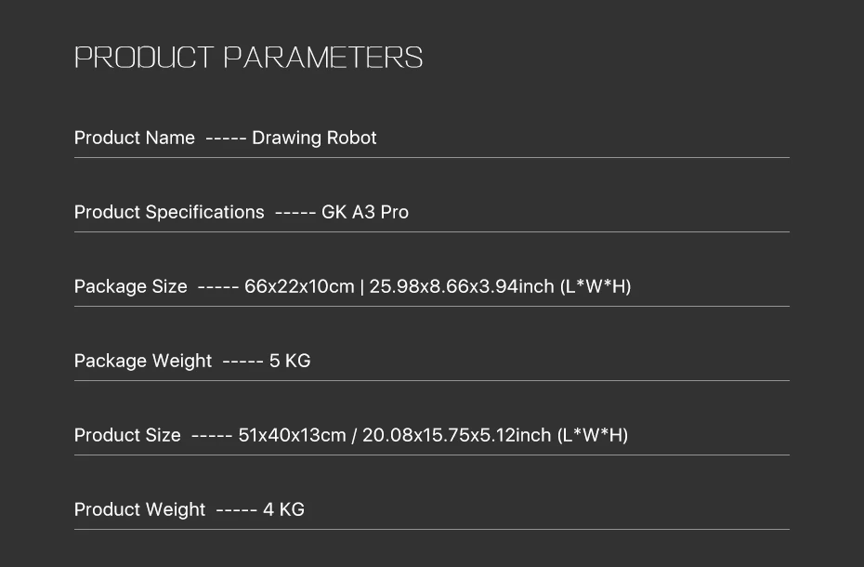The height and width of the screenshot is (567, 864).
Task: Click (L*W*H) in the Package Size row
Action: 596,286
